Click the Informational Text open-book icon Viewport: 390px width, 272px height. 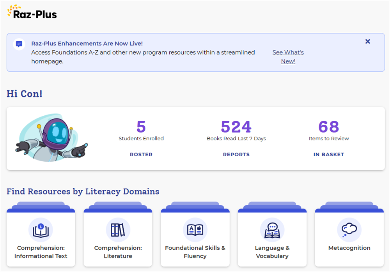point(41,230)
